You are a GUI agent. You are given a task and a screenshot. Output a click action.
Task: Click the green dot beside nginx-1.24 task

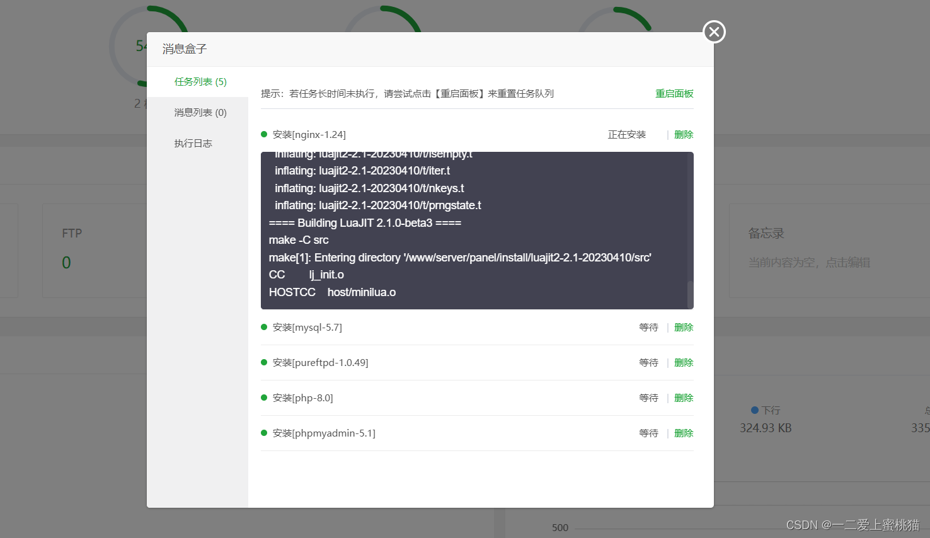pyautogui.click(x=264, y=134)
